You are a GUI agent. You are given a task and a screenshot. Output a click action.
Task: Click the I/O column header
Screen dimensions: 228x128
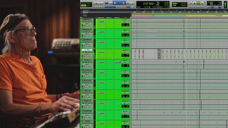(x=125, y=17)
